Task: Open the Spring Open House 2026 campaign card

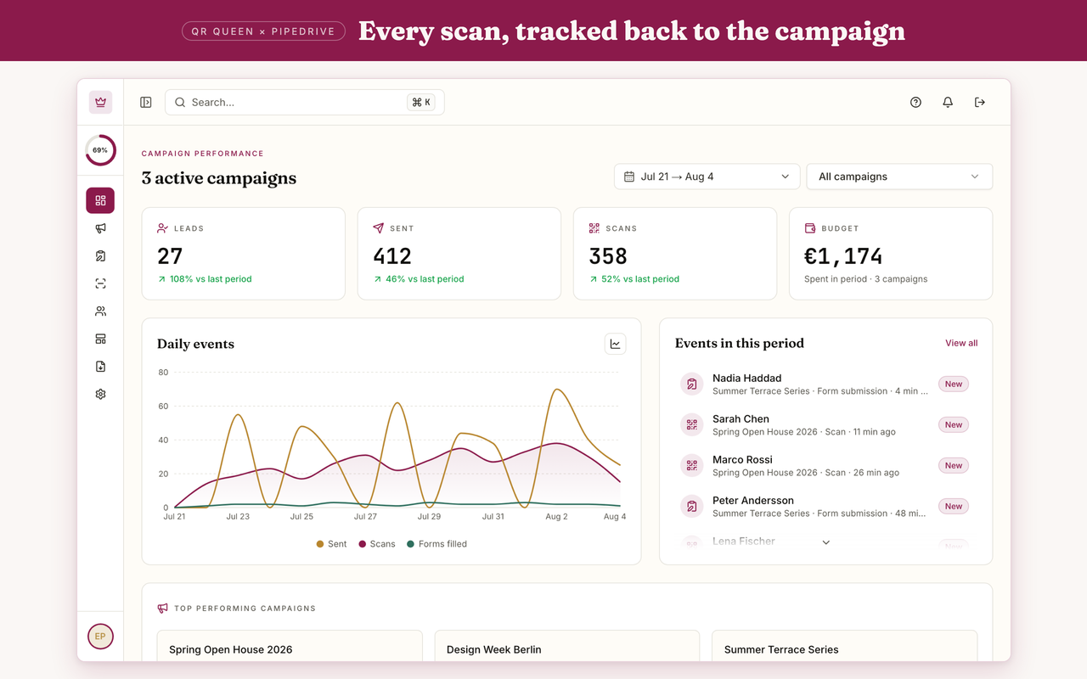Action: pyautogui.click(x=290, y=646)
